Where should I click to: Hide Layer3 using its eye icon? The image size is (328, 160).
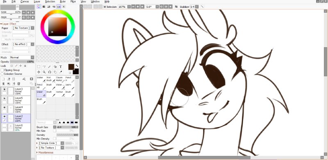tap(4, 89)
